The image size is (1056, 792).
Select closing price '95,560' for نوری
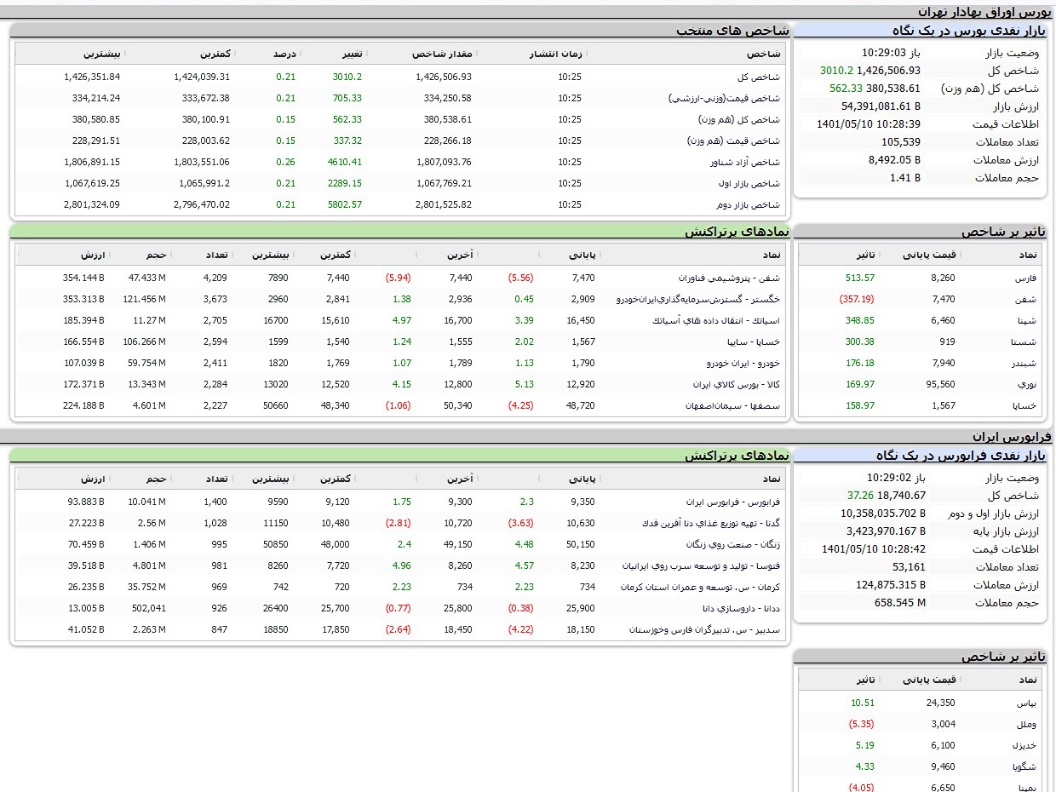(x=940, y=384)
